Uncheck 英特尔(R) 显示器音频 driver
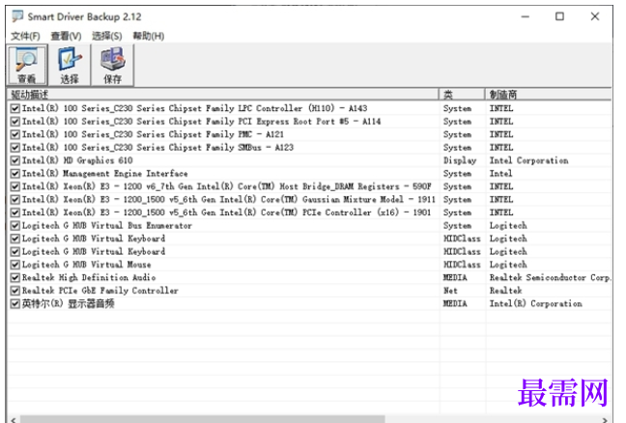 click(x=15, y=304)
